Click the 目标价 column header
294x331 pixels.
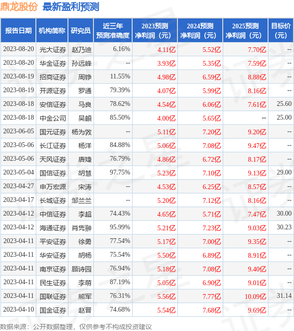[x=281, y=30]
